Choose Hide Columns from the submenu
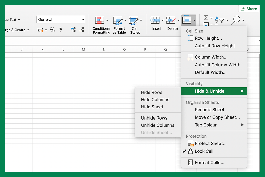The width and height of the screenshot is (265, 177). tap(155, 100)
